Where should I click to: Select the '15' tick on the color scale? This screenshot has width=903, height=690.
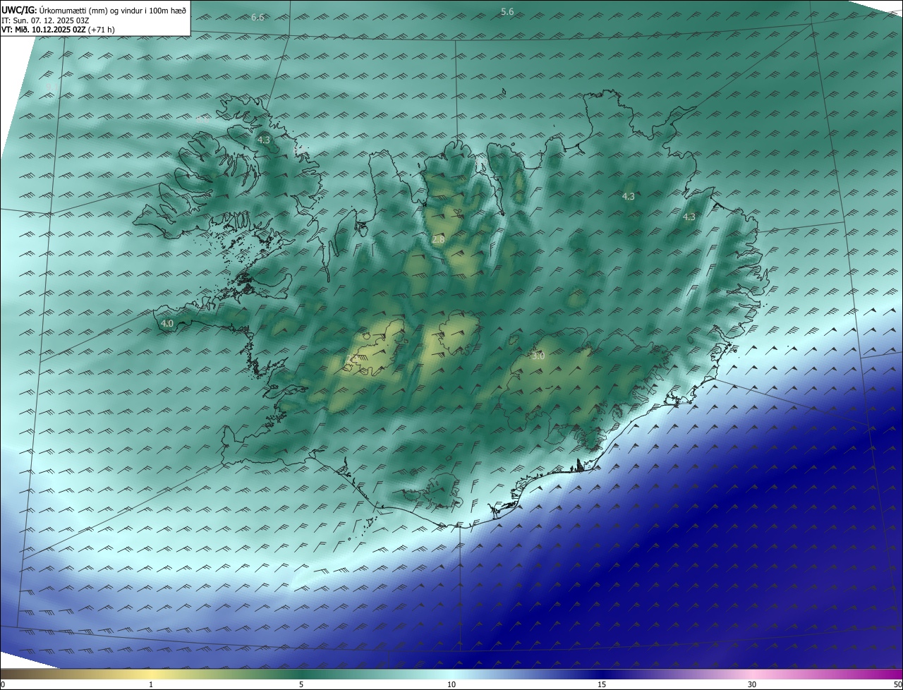602,684
